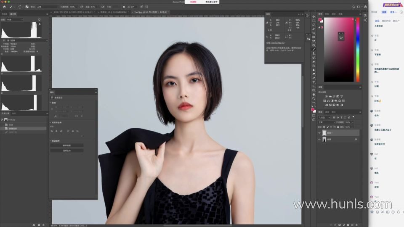This screenshot has height=227, width=404.
Task: Click symmetry butterfly icon in options bar
Action: coord(146,7)
